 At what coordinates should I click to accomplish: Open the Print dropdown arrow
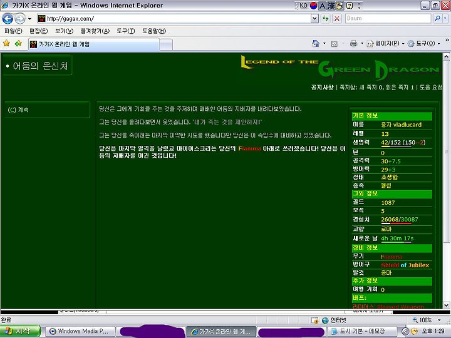pyautogui.click(x=362, y=43)
